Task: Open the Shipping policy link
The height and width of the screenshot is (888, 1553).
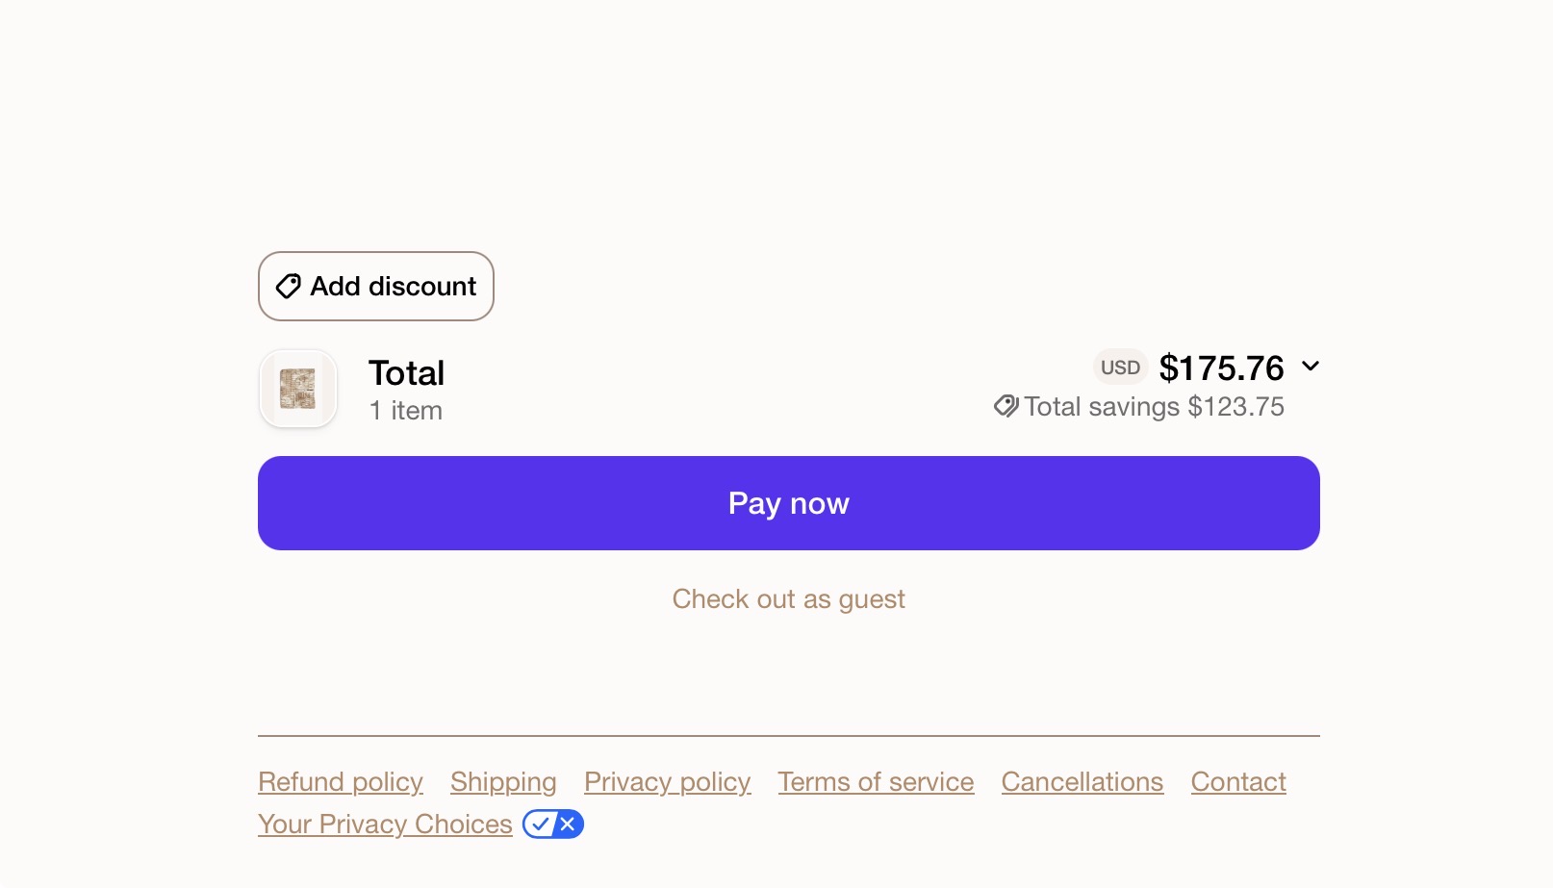Action: point(503,782)
